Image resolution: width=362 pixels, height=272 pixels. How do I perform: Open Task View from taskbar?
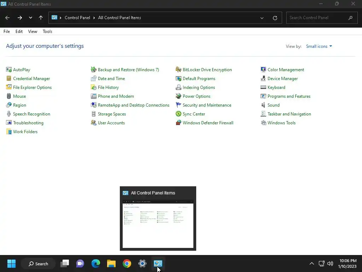(x=65, y=263)
